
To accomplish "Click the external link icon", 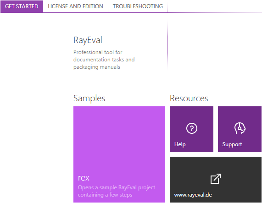I will pyautogui.click(x=216, y=179).
